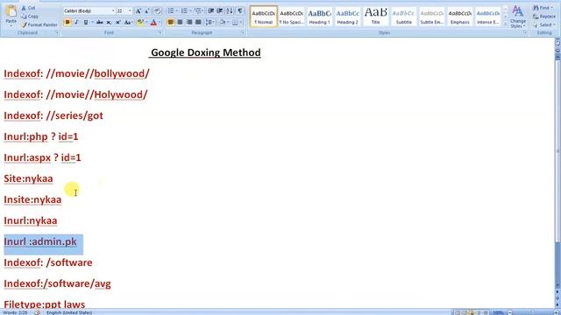Click the Replace command

click(544, 17)
